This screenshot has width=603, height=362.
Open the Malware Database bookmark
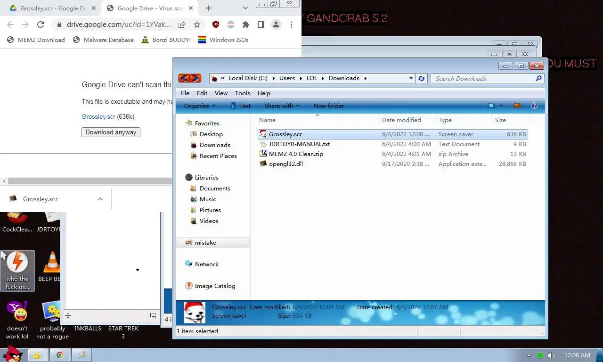click(103, 40)
